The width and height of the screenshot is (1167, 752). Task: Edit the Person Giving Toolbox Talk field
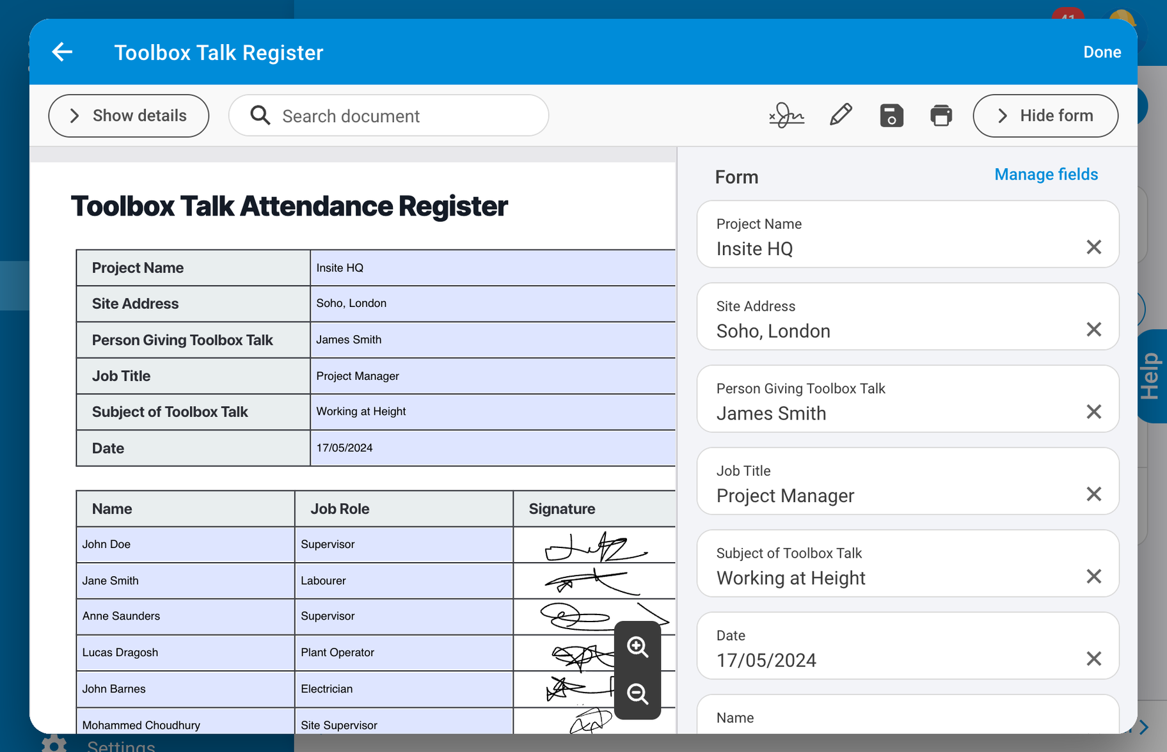coord(889,413)
